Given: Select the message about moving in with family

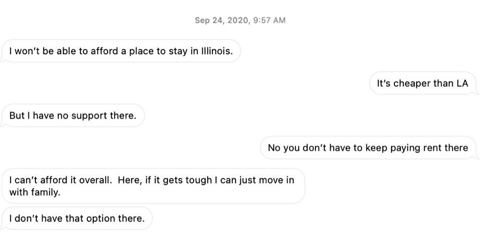Looking at the screenshot, I should point(151,185).
